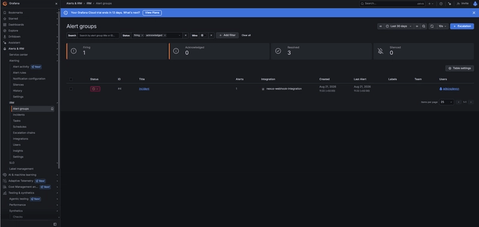Click Clear all filters

(246, 35)
